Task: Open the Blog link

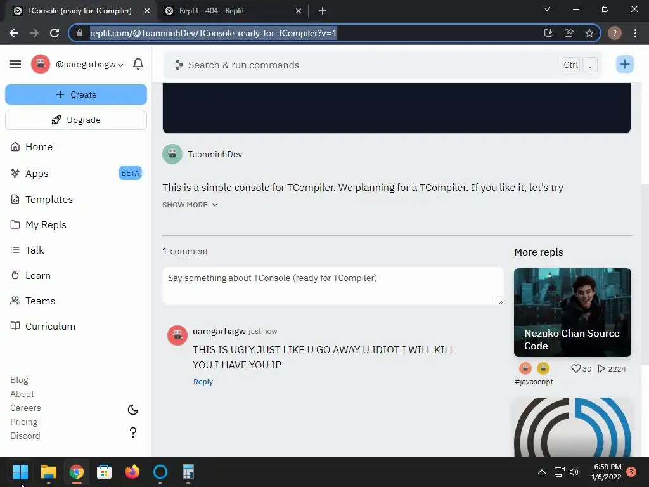Action: pos(19,380)
